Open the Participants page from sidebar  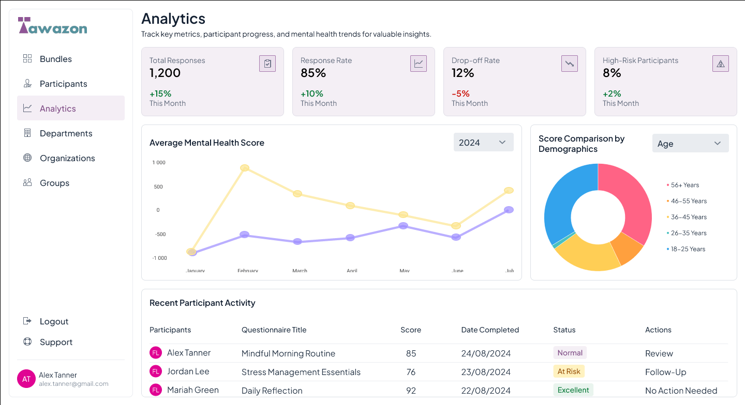(x=63, y=84)
